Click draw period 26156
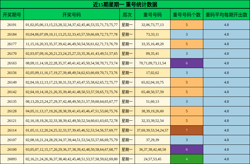 [12, 73]
